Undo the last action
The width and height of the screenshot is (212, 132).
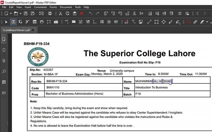(x=90, y=13)
